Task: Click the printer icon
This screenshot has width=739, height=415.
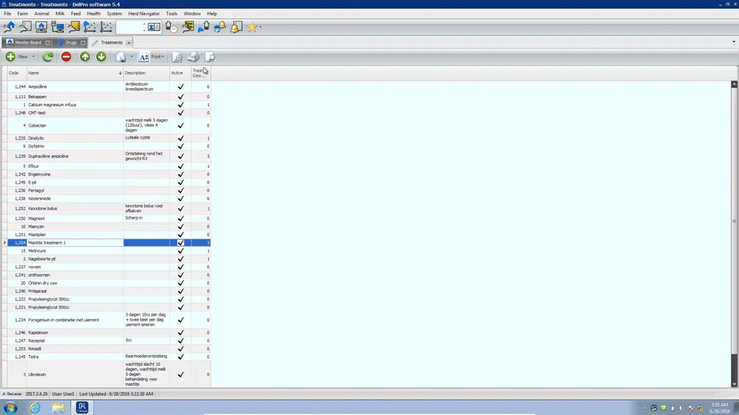Action: coord(193,57)
